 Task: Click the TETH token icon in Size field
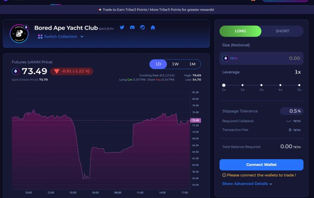226,58
